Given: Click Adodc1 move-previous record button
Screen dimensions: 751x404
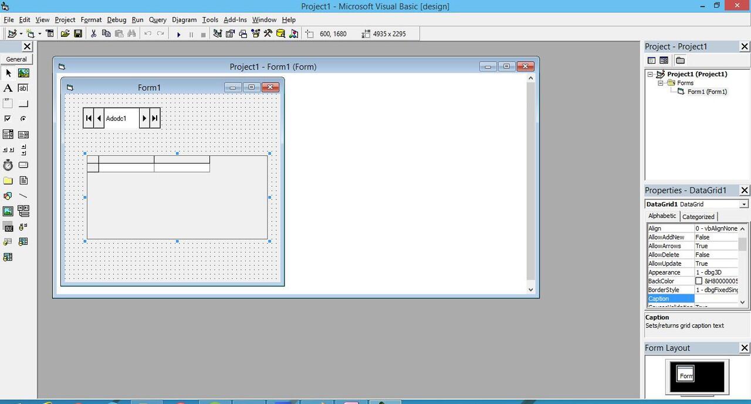Looking at the screenshot, I should [99, 118].
